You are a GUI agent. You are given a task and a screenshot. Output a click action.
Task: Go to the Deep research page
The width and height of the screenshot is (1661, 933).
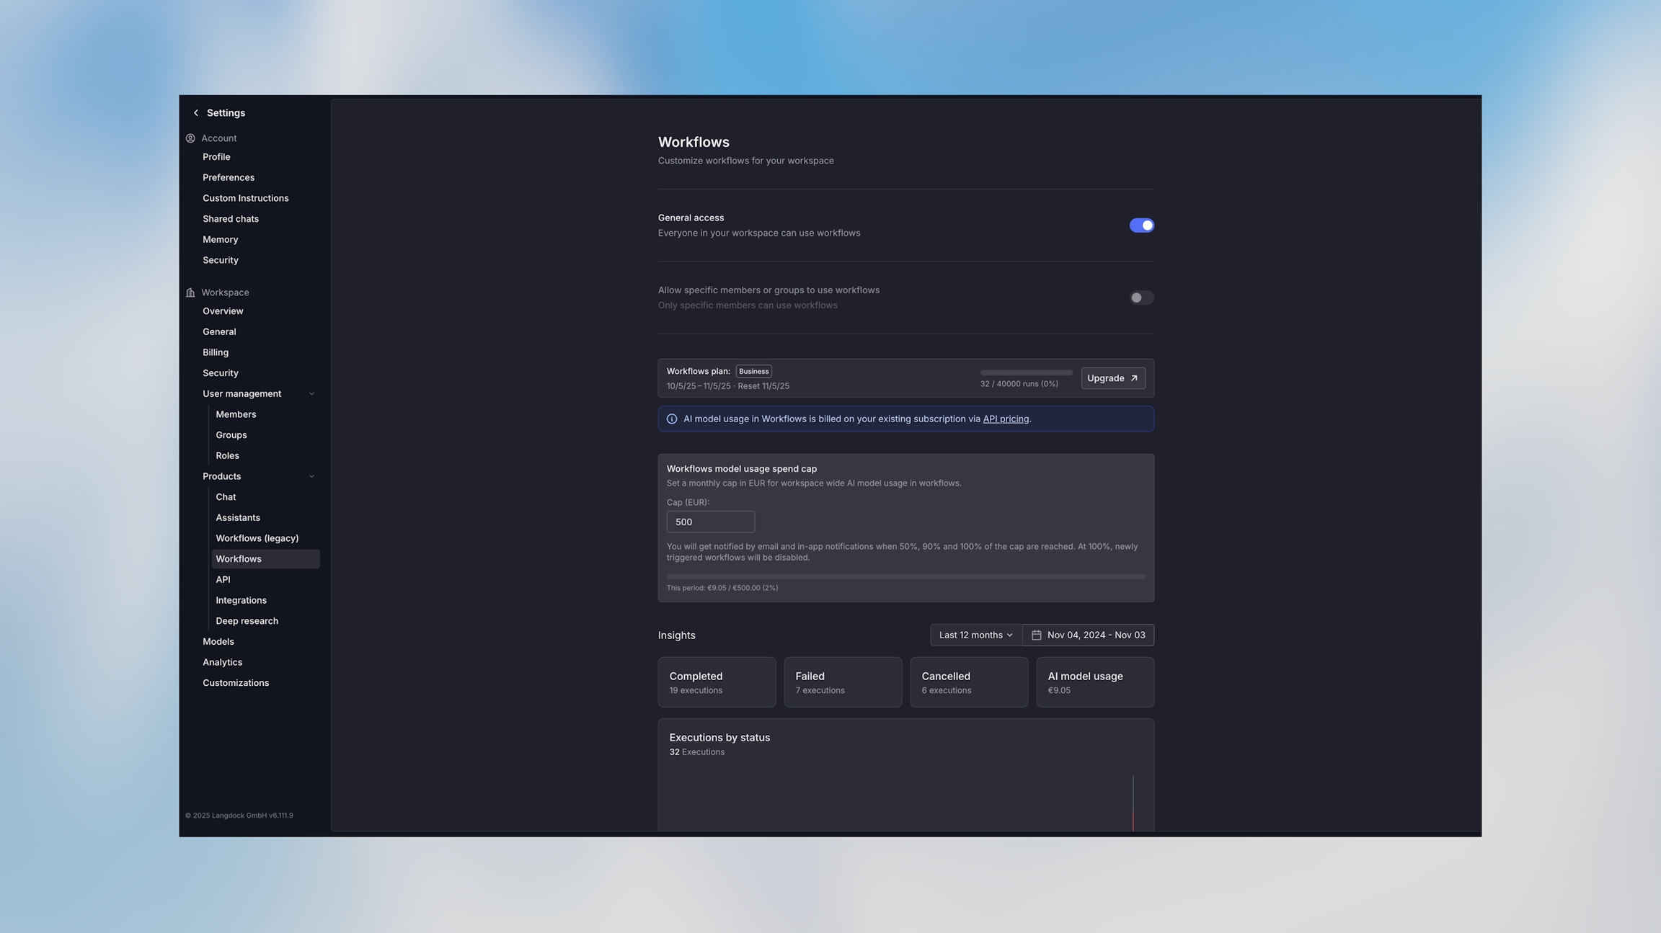point(247,621)
